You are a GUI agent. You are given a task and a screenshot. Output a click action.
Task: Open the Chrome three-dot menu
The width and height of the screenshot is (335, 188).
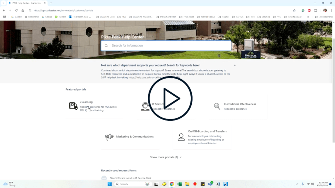tap(331, 10)
